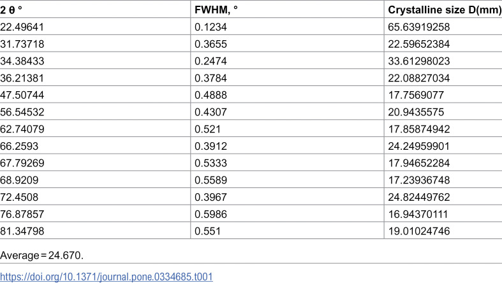The height and width of the screenshot is (283, 502).
Task: Click the FWHM value 0.5986
Action: tap(210, 214)
